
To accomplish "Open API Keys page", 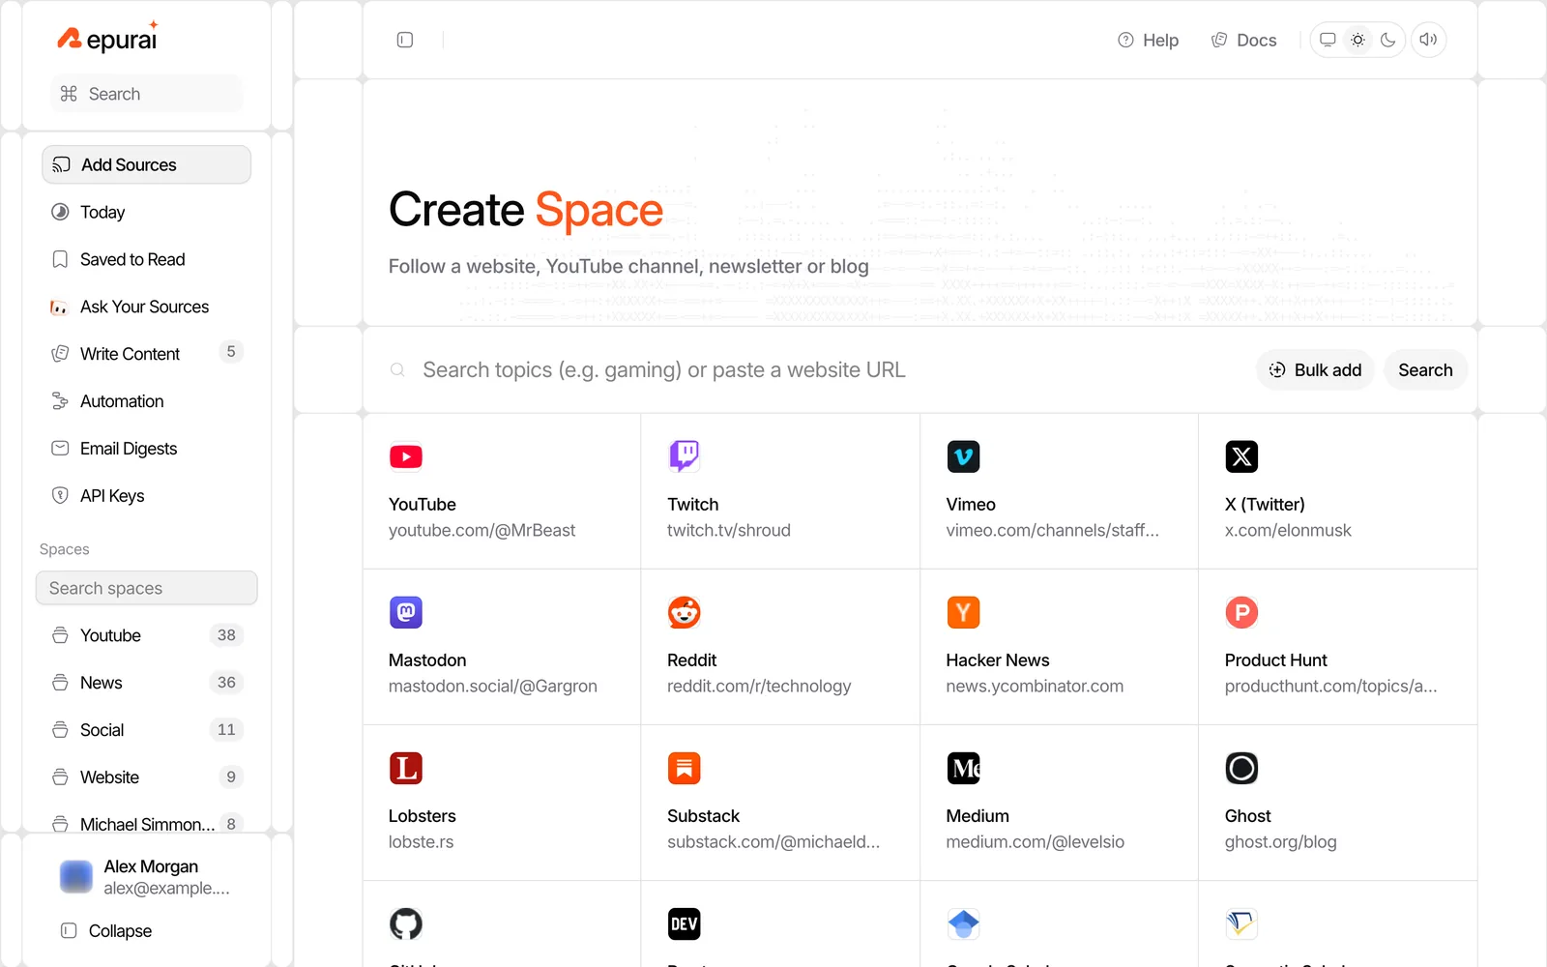I will [x=146, y=496].
